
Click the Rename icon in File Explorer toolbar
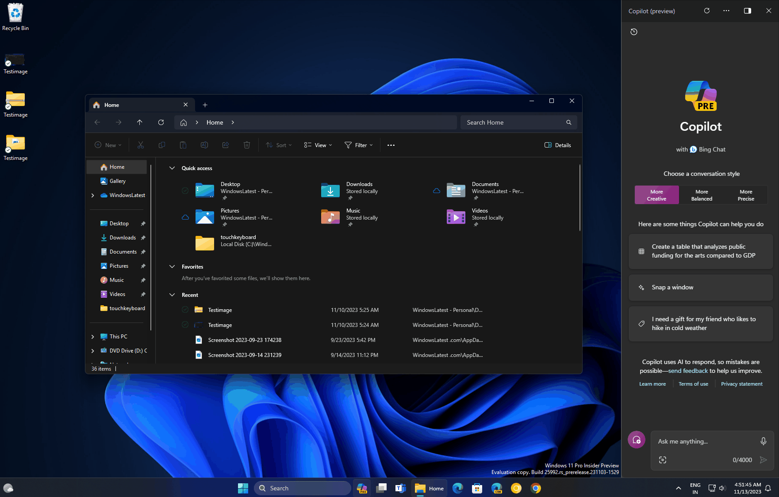point(204,145)
